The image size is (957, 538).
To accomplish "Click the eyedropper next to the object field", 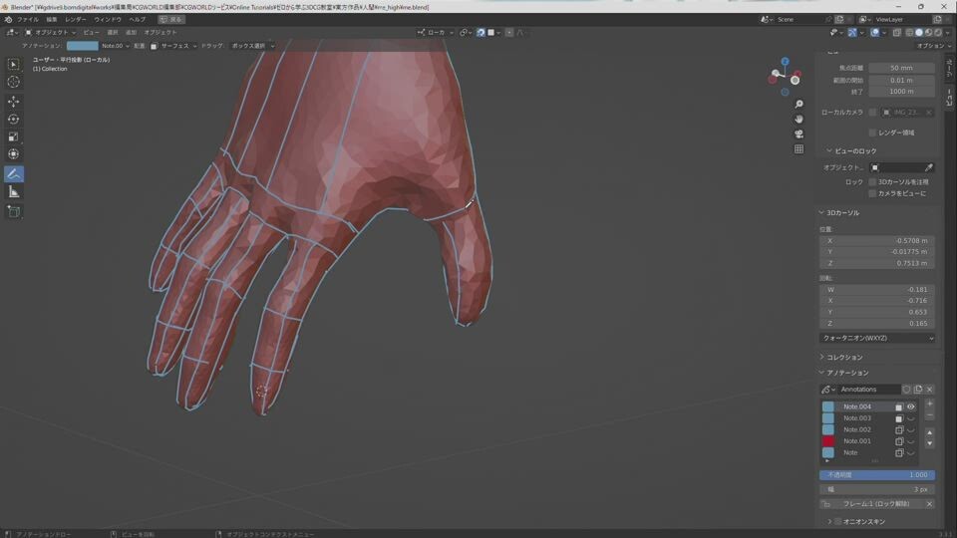I will [x=929, y=167].
